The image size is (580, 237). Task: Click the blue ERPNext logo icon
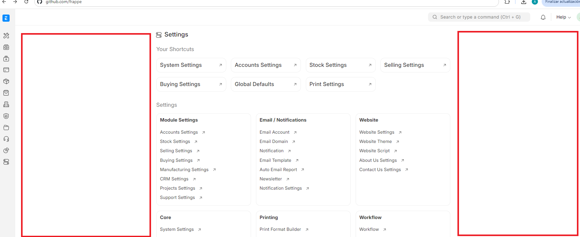coord(6,18)
